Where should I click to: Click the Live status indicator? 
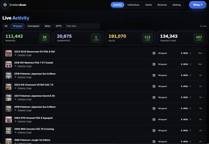203,26
